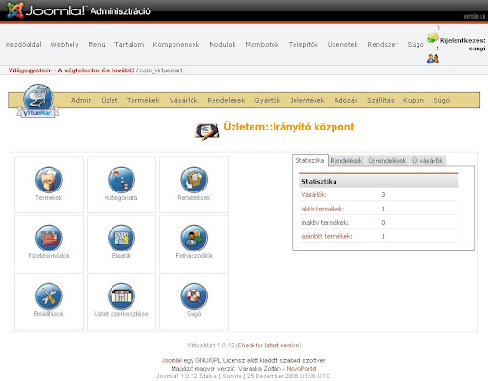Open VirtueMart Termékek menu
Image resolution: width=488 pixels, height=381 pixels.
coord(143,100)
